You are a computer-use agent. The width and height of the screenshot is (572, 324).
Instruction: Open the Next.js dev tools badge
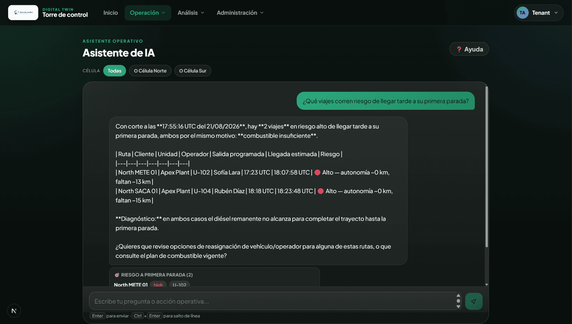tap(14, 311)
